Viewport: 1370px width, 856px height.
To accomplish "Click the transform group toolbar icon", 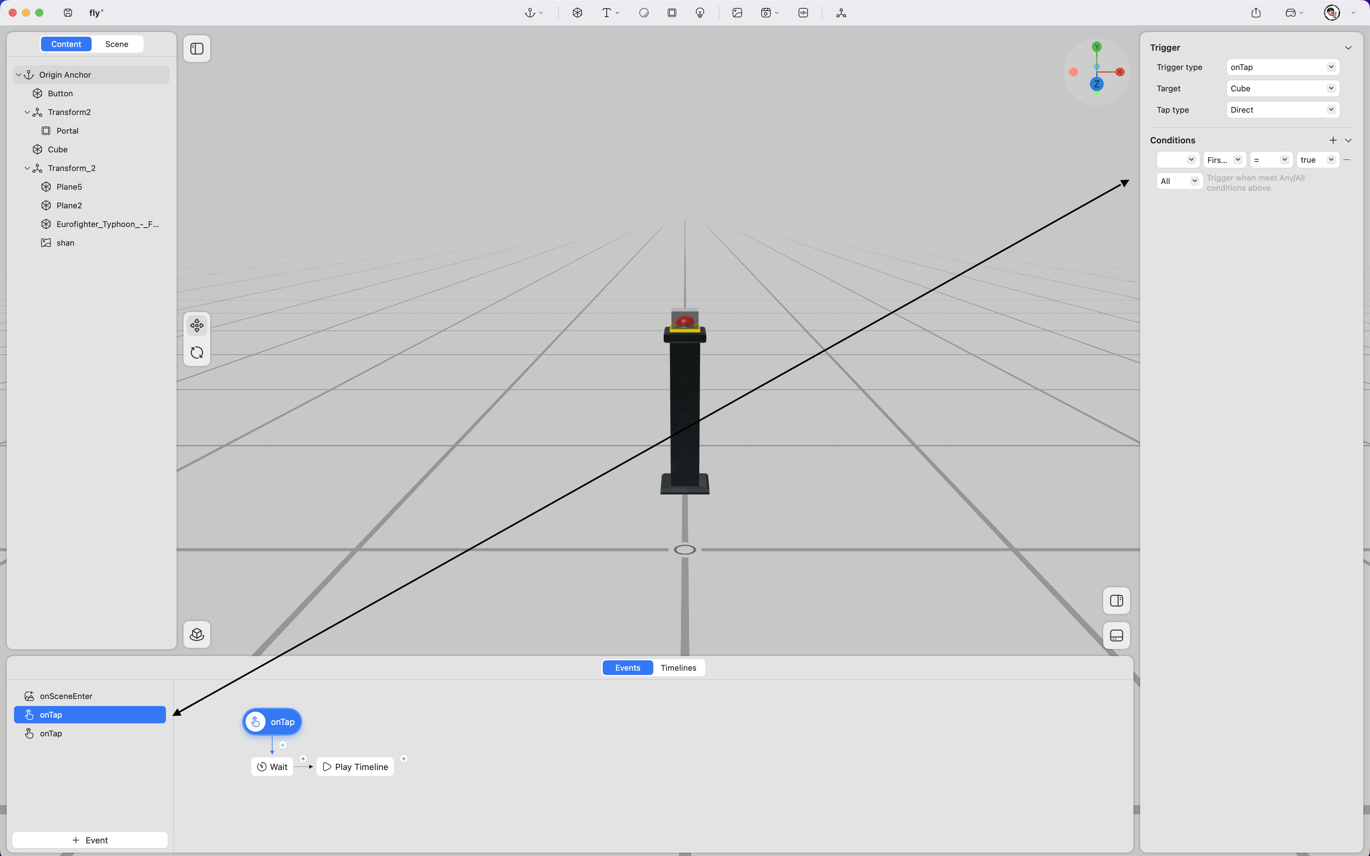I will pyautogui.click(x=841, y=12).
